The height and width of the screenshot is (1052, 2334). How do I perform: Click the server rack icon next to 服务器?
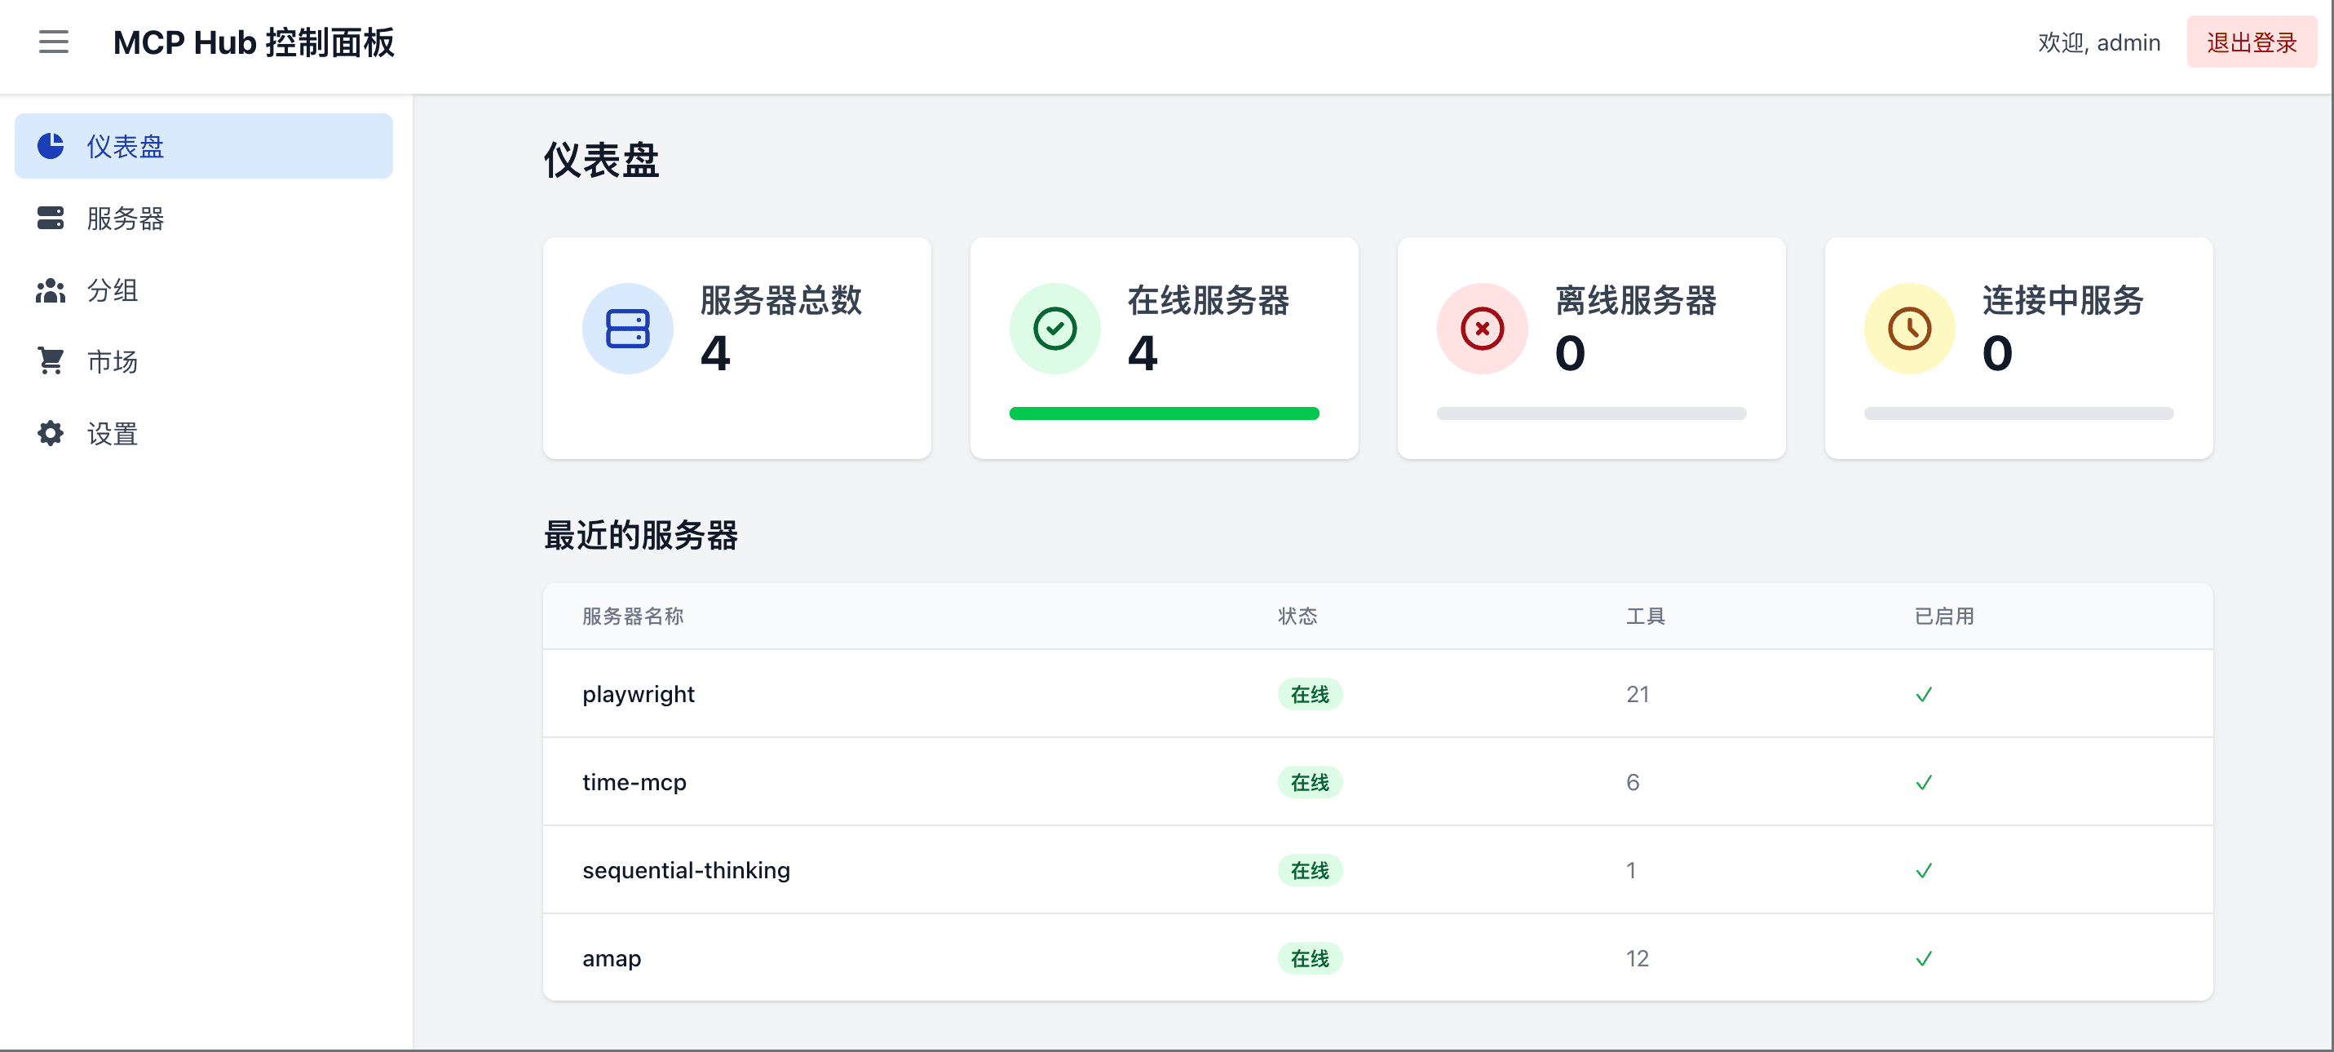(50, 219)
